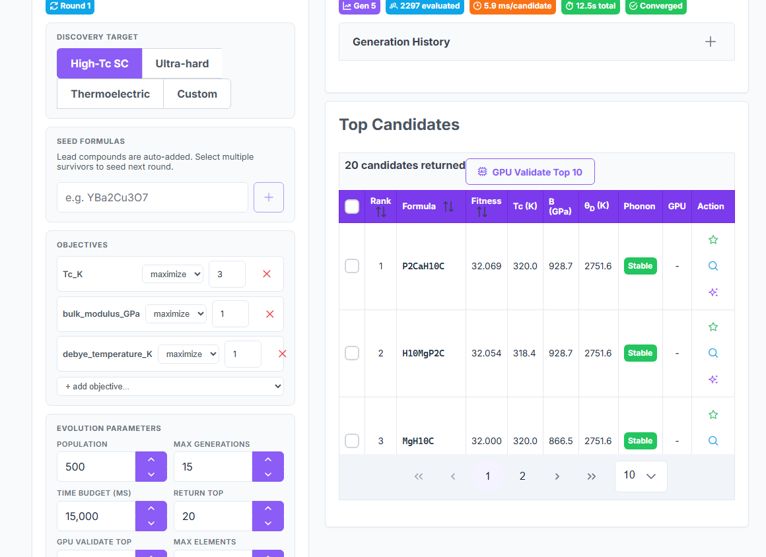Increase Return Top value
This screenshot has height=557, width=766.
pos(267,508)
